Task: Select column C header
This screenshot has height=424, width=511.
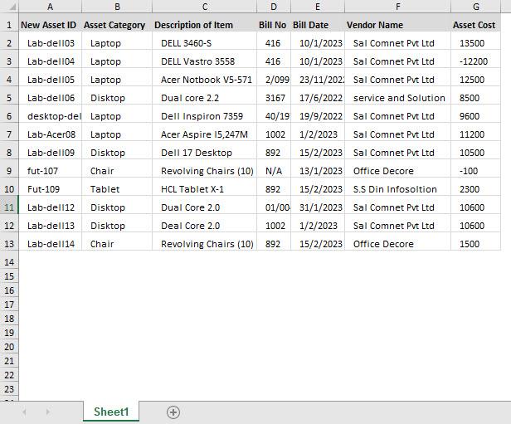Action: (205, 7)
